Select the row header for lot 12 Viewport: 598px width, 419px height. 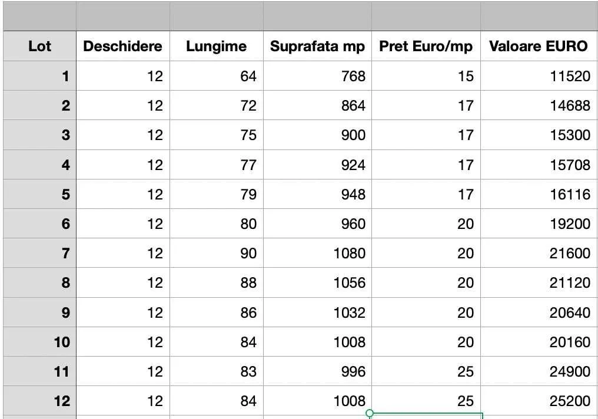[x=39, y=401]
